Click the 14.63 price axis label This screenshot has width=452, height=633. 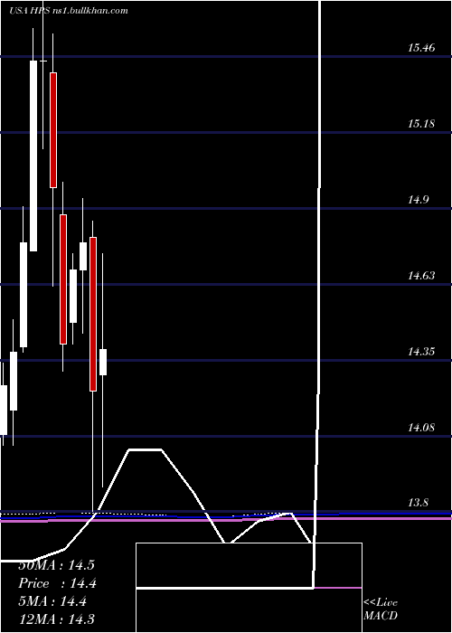tap(421, 276)
